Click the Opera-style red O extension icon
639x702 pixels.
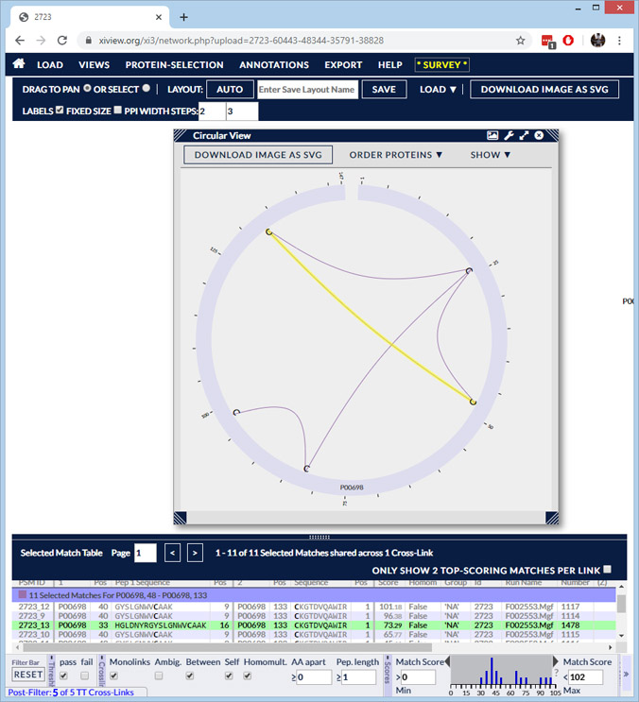(x=568, y=41)
